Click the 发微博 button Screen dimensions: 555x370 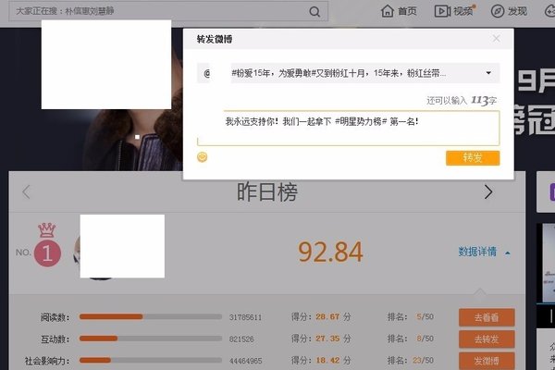coord(487,361)
